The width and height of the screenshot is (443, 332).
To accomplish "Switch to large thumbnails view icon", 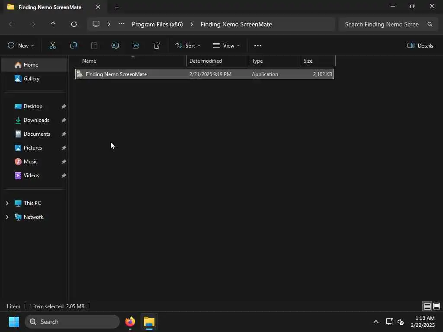I will 437,306.
